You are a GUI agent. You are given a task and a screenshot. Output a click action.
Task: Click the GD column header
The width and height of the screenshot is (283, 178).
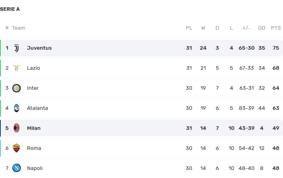tap(262, 28)
